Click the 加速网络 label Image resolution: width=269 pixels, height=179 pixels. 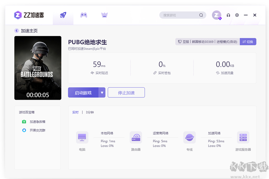click(214, 133)
